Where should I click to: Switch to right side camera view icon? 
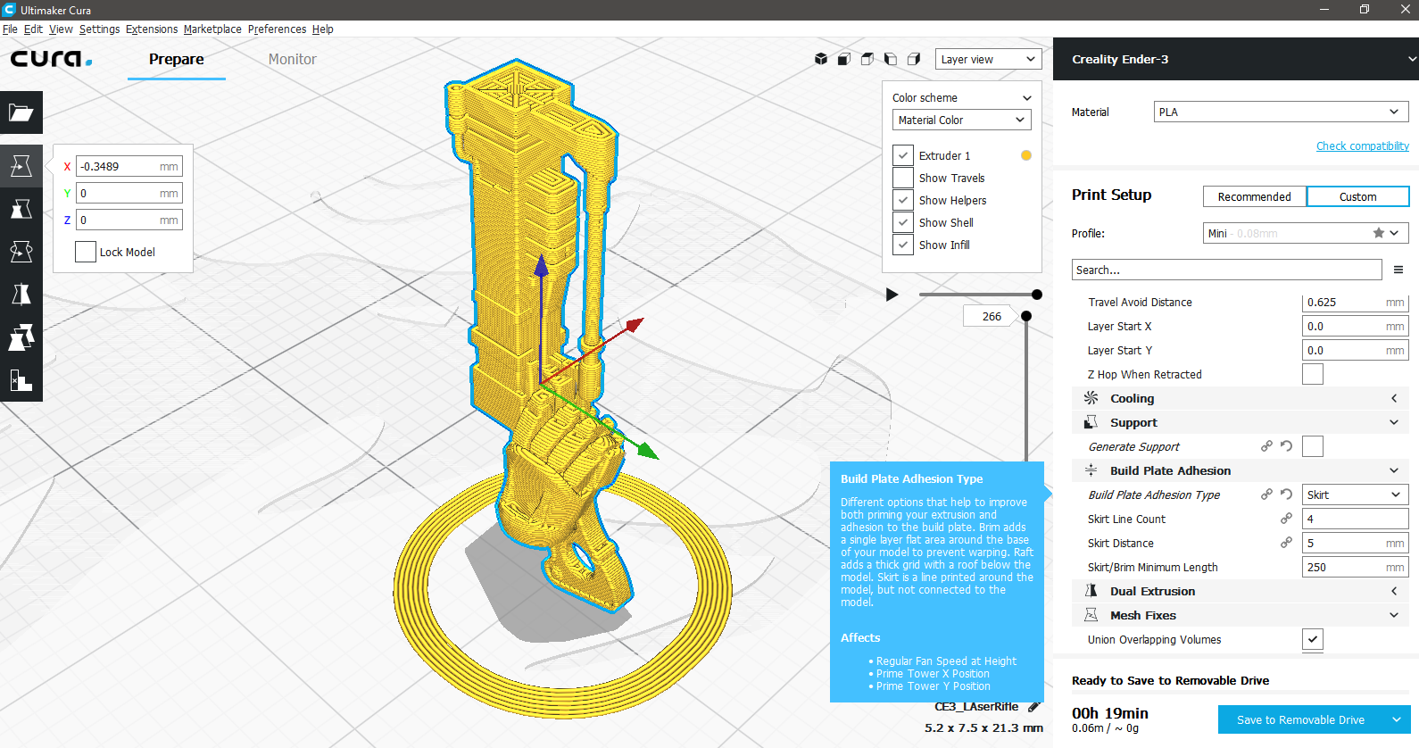(914, 59)
